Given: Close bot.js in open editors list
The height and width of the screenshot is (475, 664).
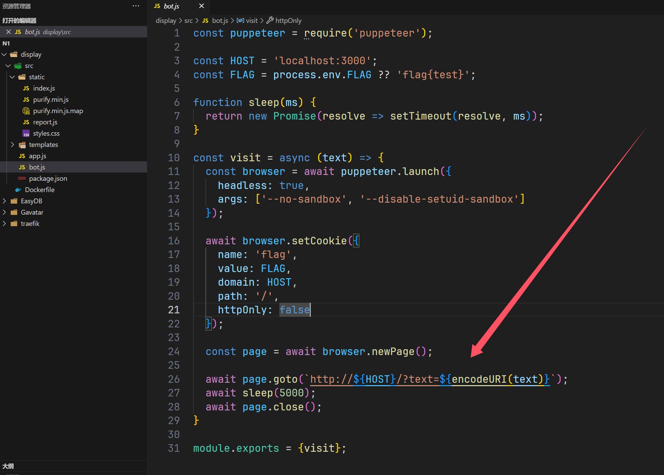Looking at the screenshot, I should click(9, 32).
